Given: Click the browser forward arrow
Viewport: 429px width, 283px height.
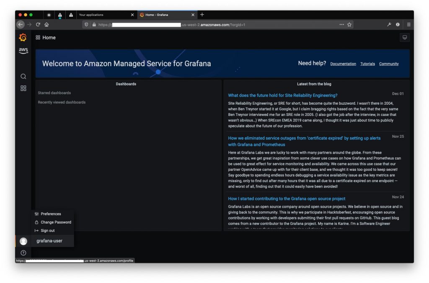Looking at the screenshot, I should coord(29,25).
